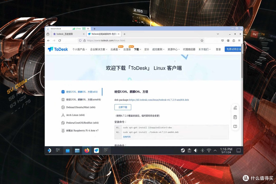Open the Pocket save icon
The height and width of the screenshot is (184, 276).
pos(223,40)
